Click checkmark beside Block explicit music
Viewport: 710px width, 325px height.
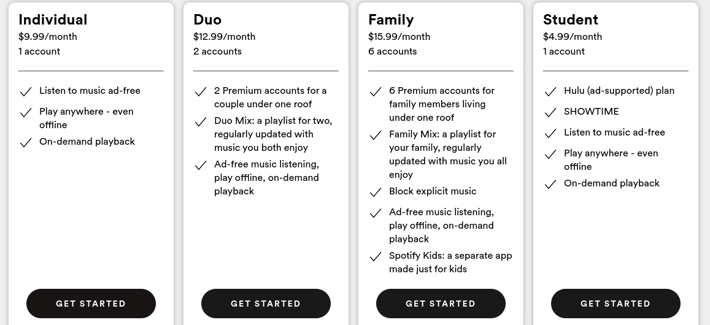[376, 193]
